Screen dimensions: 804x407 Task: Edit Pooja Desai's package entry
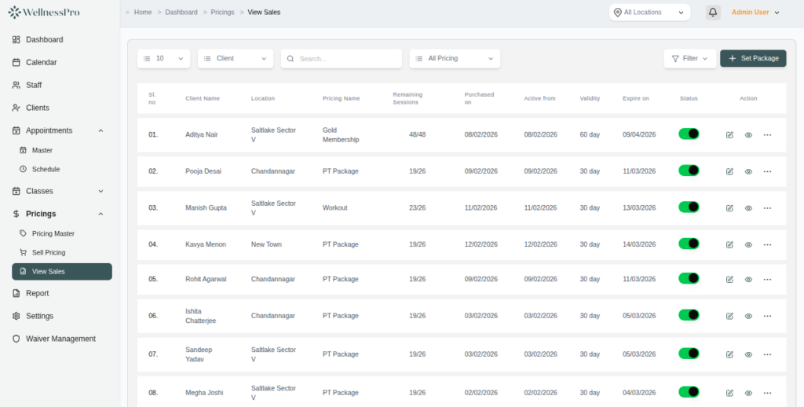(x=729, y=171)
